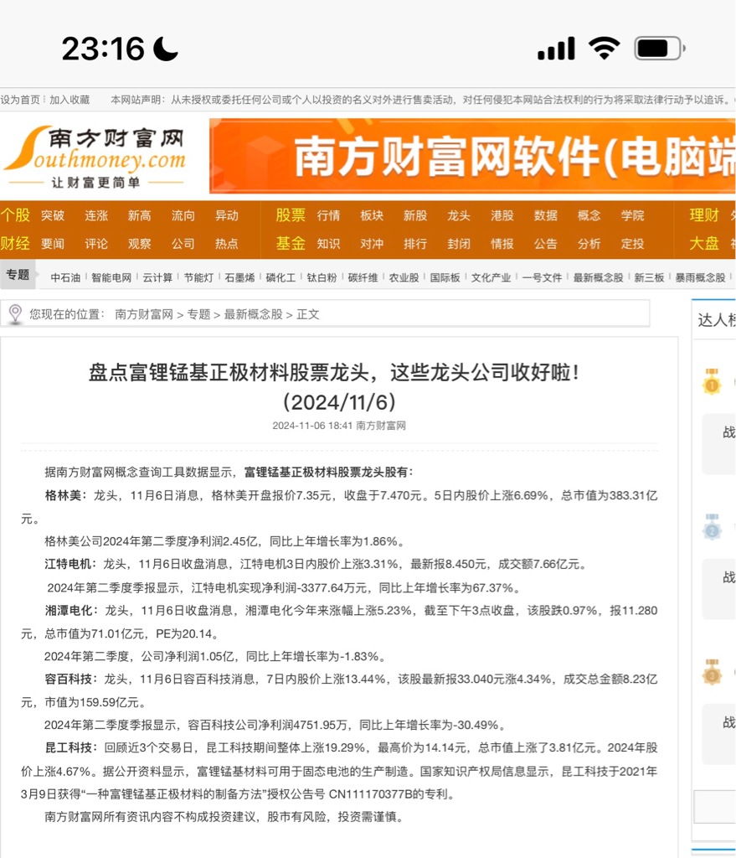The height and width of the screenshot is (858, 736).
Task: Open the 钛白粉 topic link
Action: [x=322, y=278]
